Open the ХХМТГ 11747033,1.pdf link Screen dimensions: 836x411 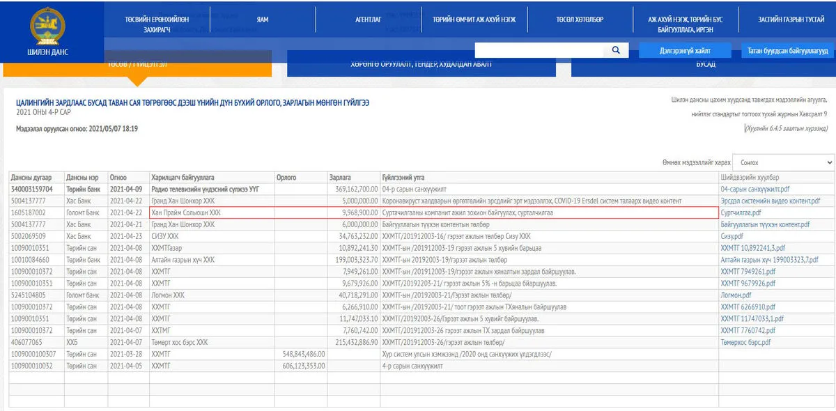(x=752, y=319)
